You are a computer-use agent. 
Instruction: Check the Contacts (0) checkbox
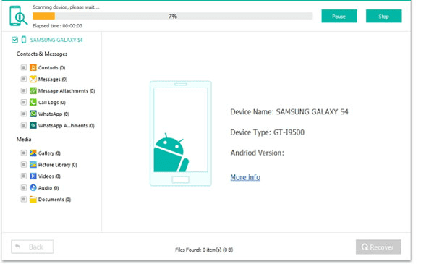(24, 67)
